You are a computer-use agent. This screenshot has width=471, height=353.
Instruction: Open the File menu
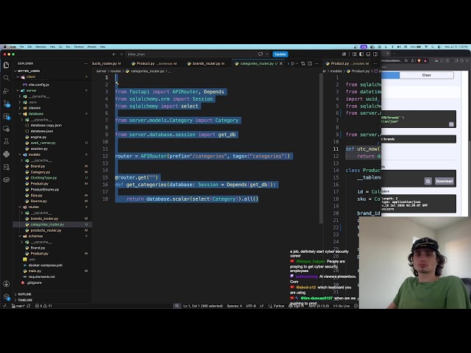pos(22,47)
